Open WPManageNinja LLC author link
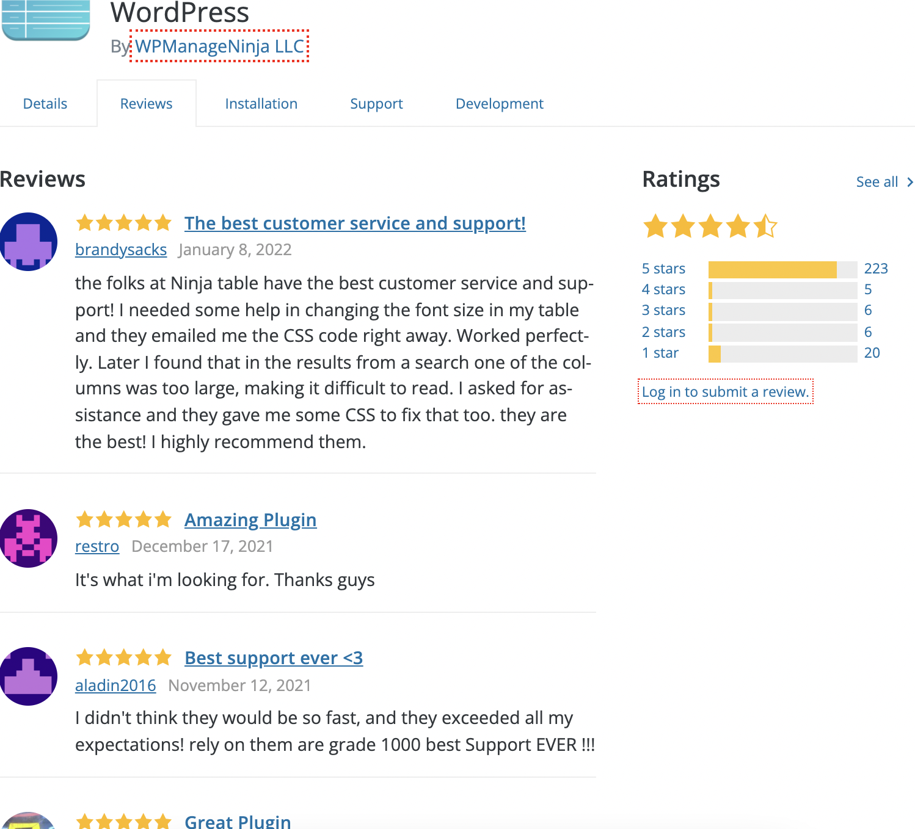Viewport: 915px width, 829px height. (x=220, y=46)
